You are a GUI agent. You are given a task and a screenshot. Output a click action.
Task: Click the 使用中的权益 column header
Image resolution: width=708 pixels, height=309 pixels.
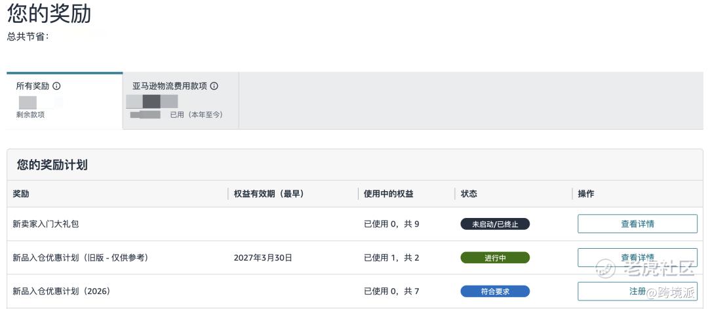pyautogui.click(x=388, y=194)
